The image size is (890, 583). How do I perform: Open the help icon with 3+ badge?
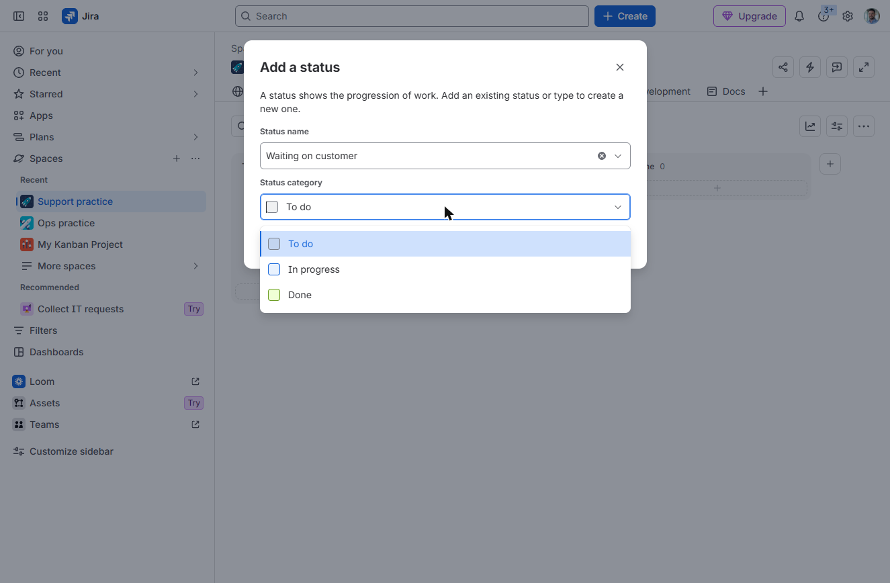[x=824, y=16]
